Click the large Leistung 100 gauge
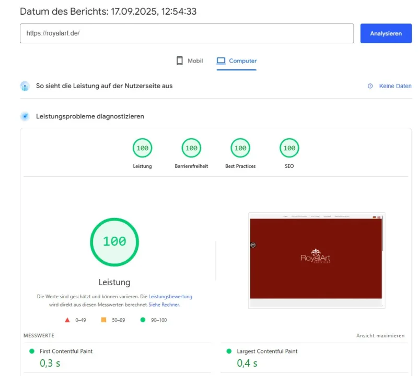The height and width of the screenshot is (376, 418). [x=114, y=241]
